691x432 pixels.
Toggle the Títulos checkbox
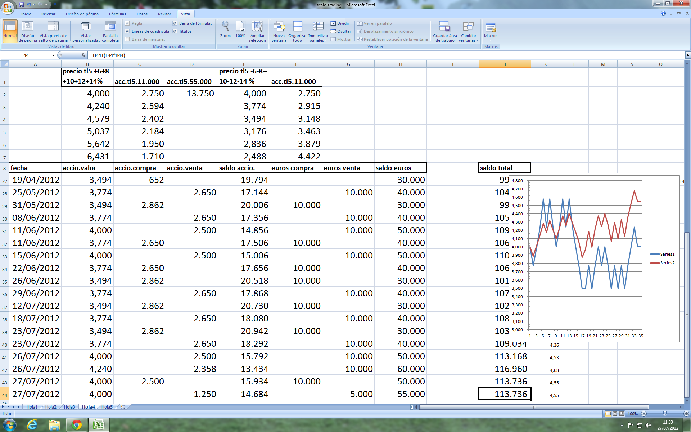[x=175, y=31]
